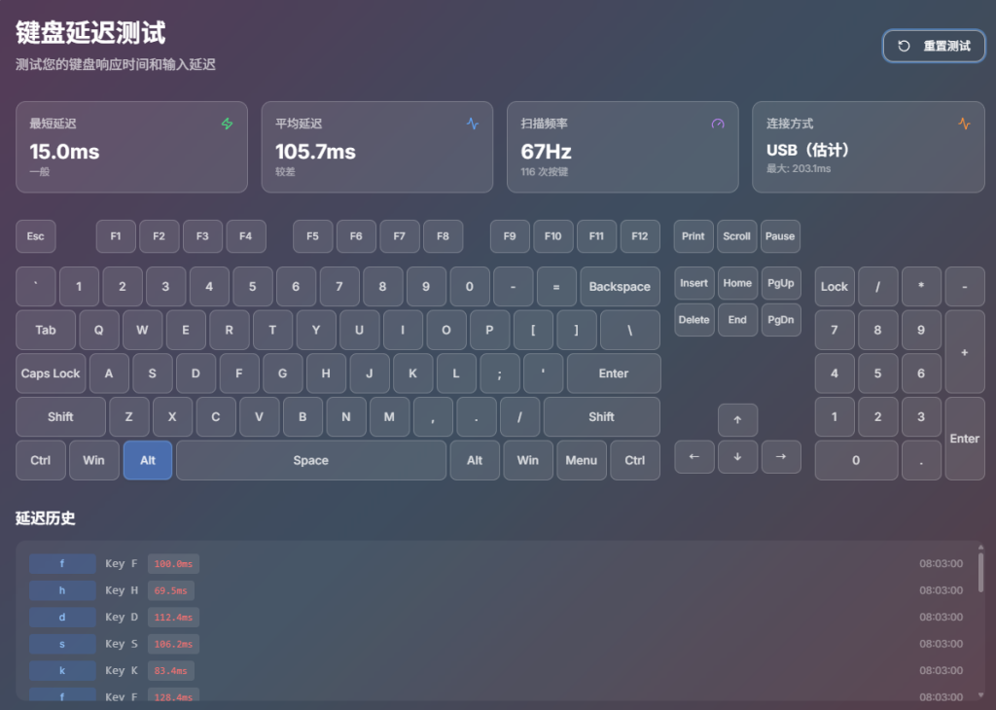Click the lightning bolt icon in shortest latency card
The image size is (996, 710).
228,124
